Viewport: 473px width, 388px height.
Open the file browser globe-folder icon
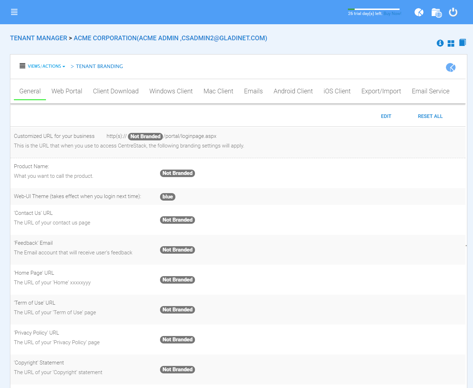tap(437, 13)
